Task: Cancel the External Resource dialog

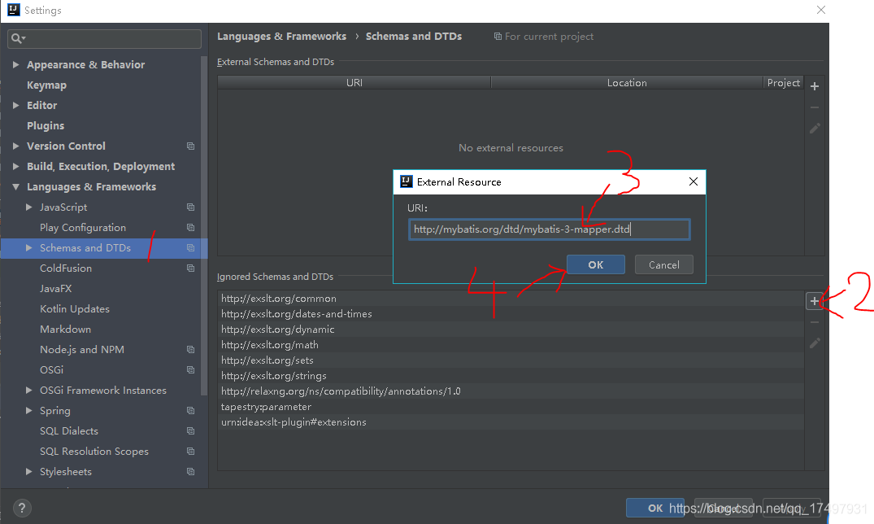Action: (664, 265)
